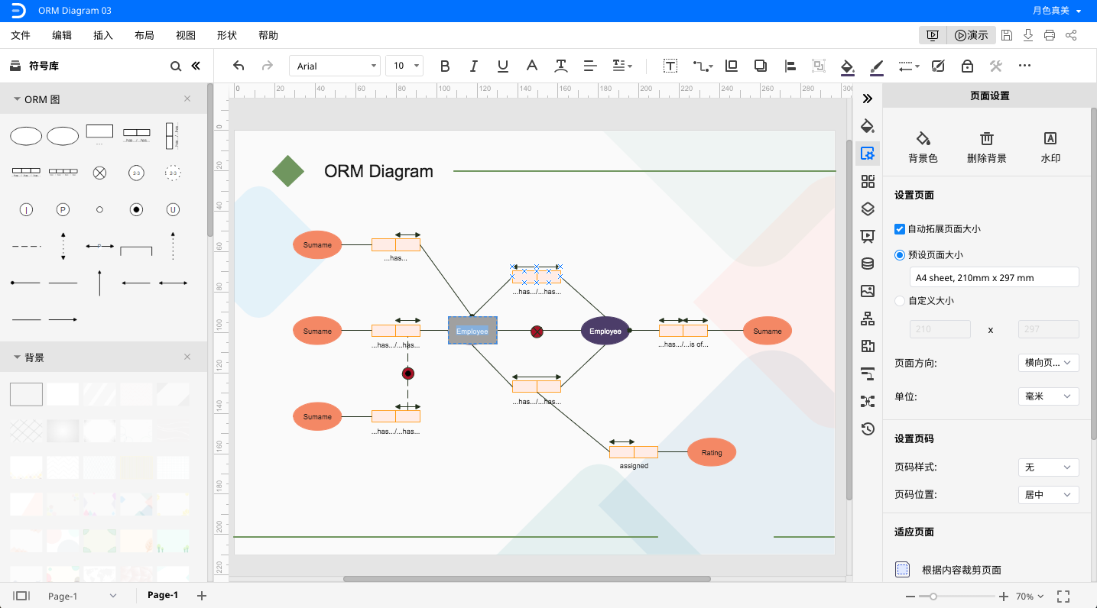
Task: Click the 水印 watermark button
Action: coord(1050,147)
